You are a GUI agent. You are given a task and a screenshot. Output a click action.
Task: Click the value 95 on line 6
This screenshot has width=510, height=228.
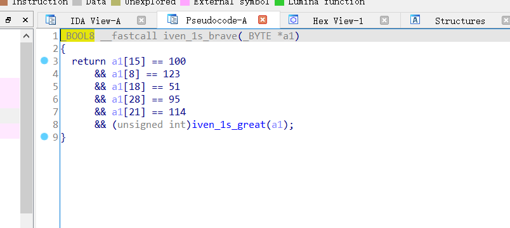(x=174, y=99)
